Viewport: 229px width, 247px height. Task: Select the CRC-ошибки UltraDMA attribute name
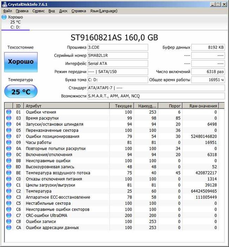(x=46, y=215)
